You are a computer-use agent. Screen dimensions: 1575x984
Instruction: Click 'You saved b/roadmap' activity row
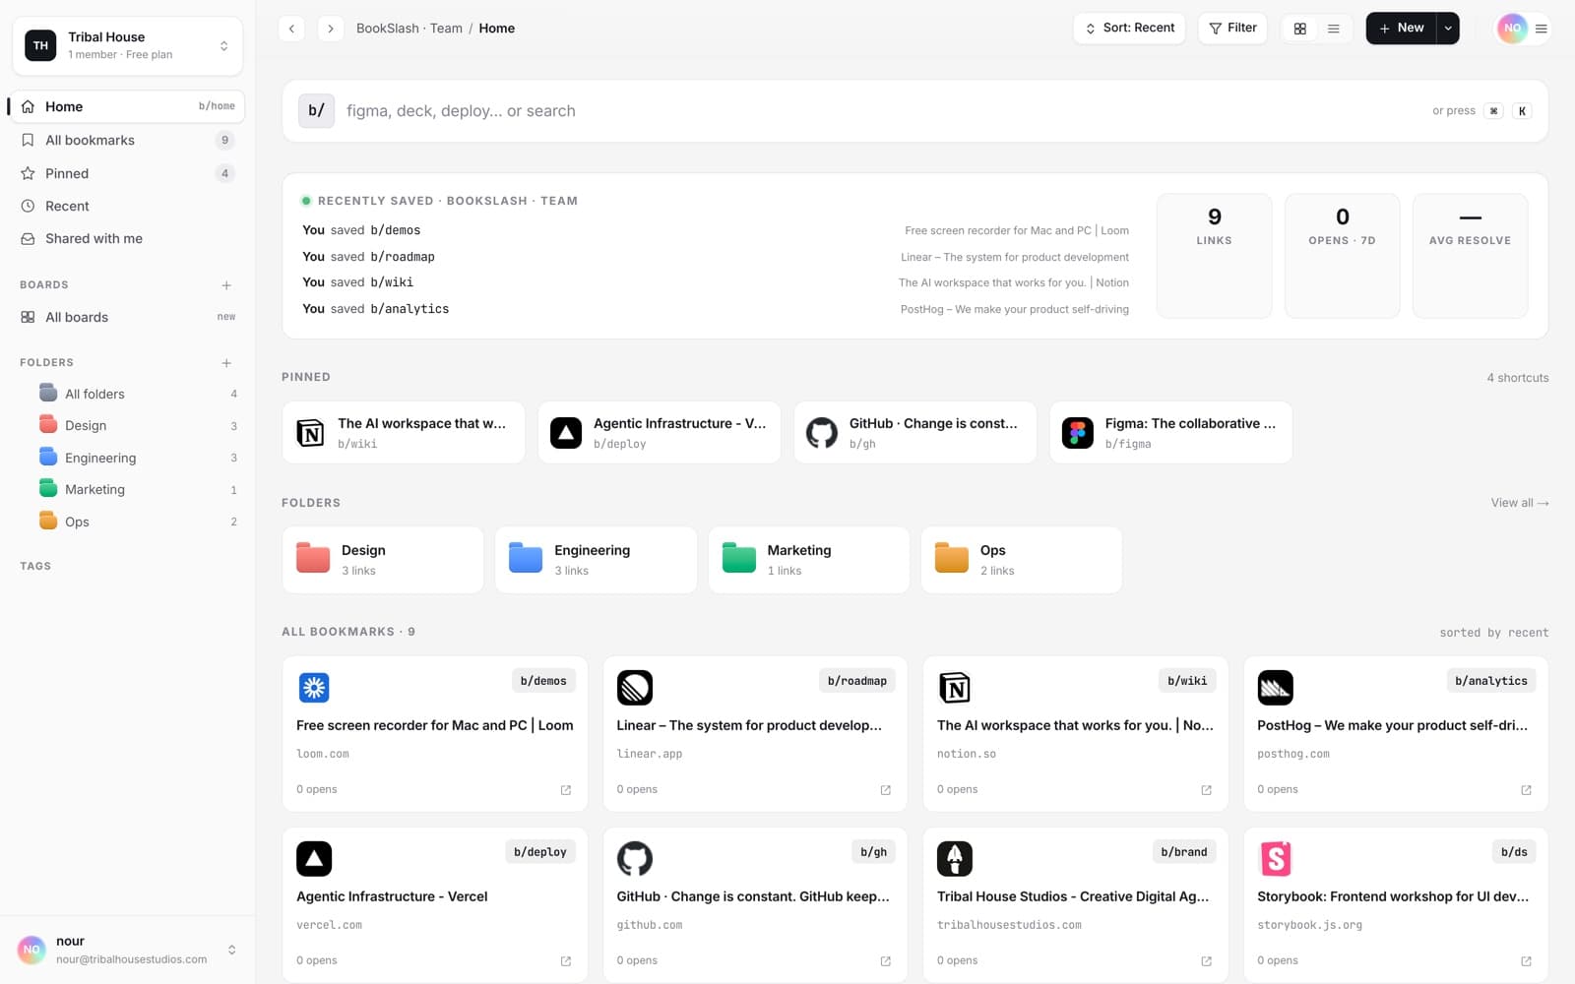point(716,257)
